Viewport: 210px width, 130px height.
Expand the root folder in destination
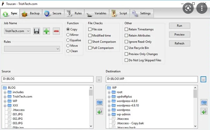tap(109, 92)
